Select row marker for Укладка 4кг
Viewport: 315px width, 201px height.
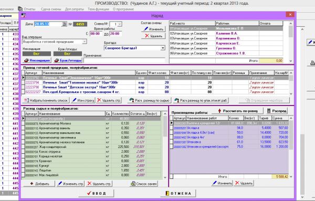pos(172,137)
